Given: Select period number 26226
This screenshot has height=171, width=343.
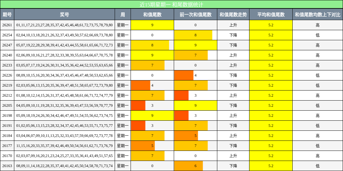Looking at the screenshot, I should click(7, 75).
